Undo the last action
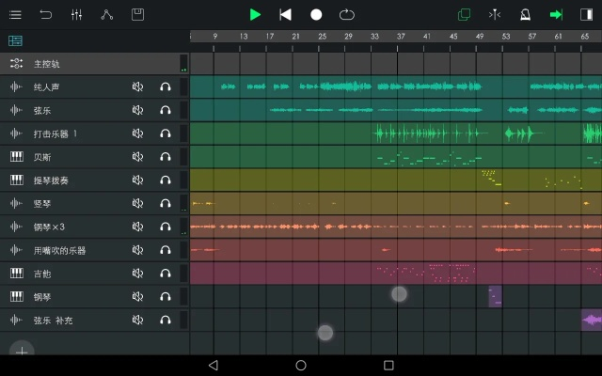602x376 pixels. pyautogui.click(x=46, y=14)
